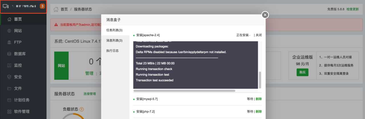Switch to the 任务列表(3) tab
The height and width of the screenshot is (119, 365).
coord(114,30)
